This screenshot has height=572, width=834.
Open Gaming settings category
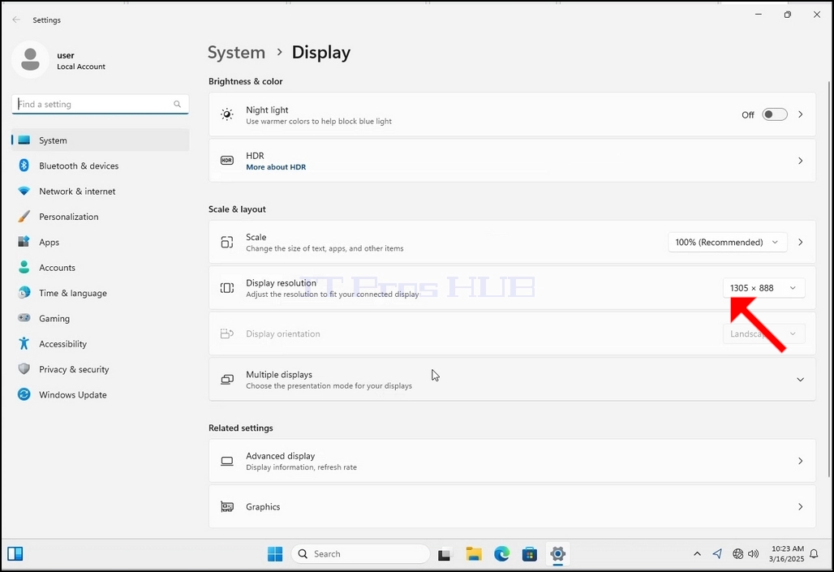click(100, 318)
